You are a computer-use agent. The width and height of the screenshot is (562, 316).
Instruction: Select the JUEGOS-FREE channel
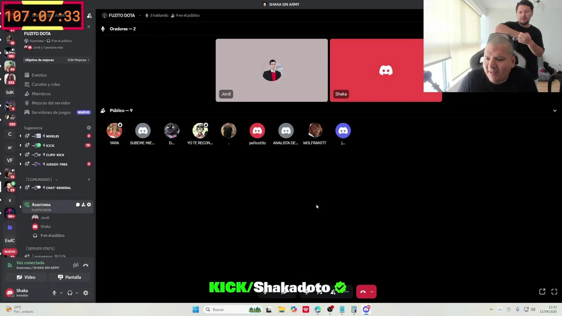pyautogui.click(x=57, y=164)
